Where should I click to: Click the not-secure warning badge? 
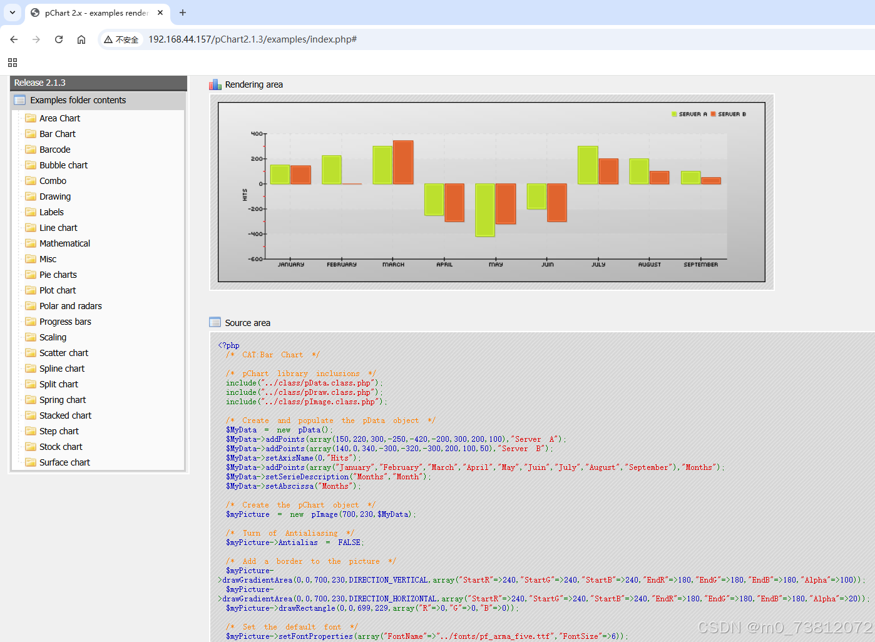click(121, 39)
